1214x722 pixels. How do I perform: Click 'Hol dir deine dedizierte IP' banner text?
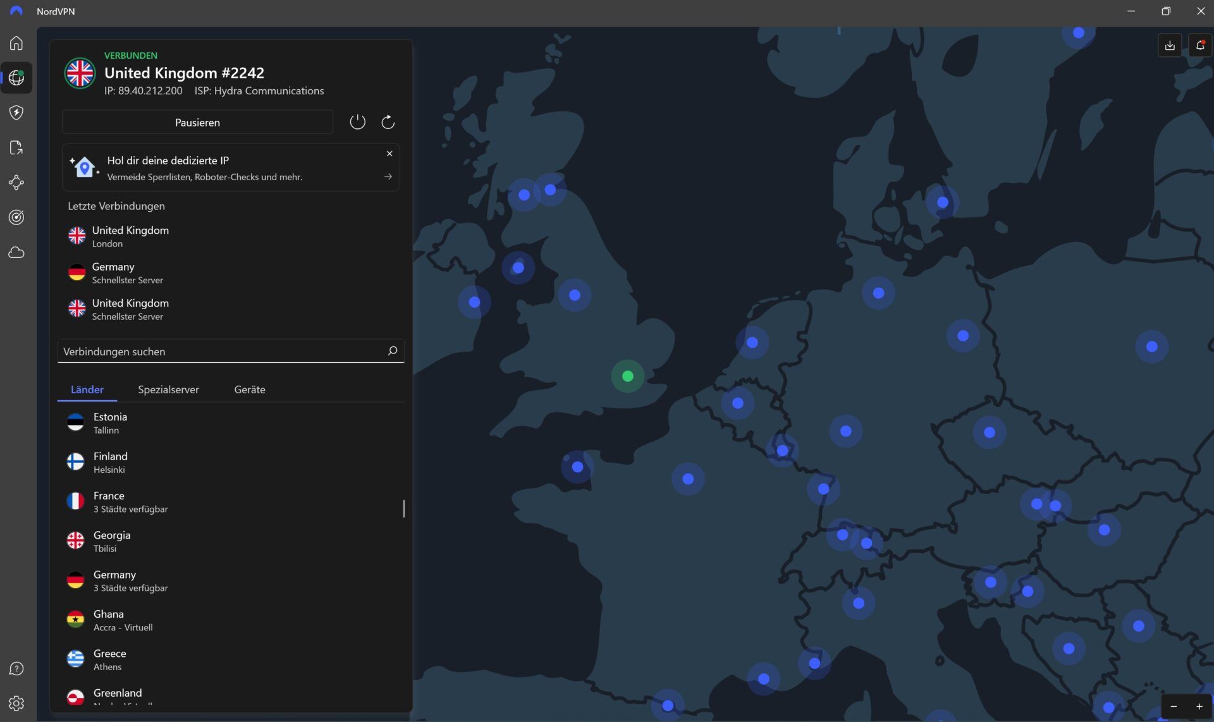click(168, 161)
